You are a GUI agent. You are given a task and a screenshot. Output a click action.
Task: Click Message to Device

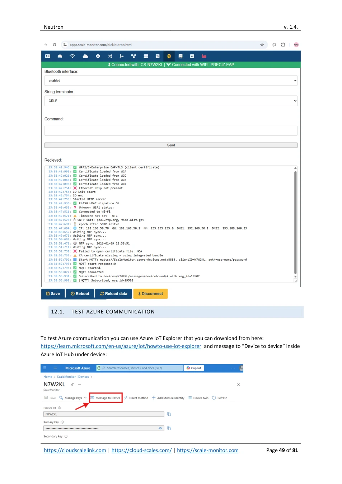106,398
